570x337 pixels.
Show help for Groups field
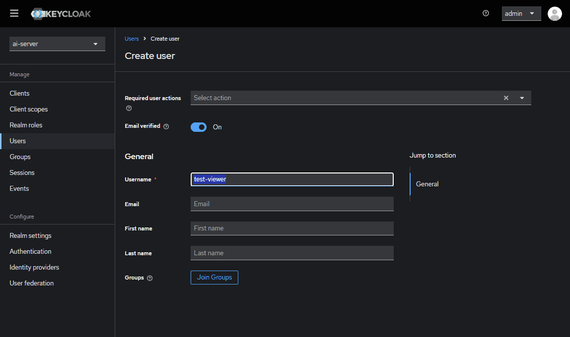(150, 278)
